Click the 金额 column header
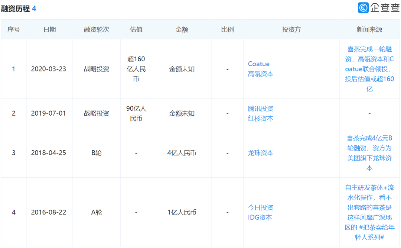 click(182, 29)
